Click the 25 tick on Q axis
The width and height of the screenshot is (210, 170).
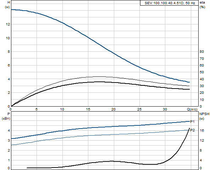point(139,109)
